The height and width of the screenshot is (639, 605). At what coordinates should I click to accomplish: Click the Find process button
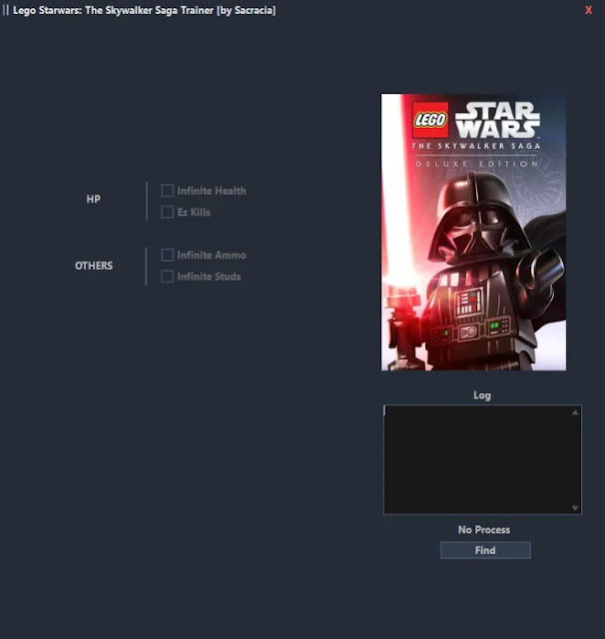485,550
